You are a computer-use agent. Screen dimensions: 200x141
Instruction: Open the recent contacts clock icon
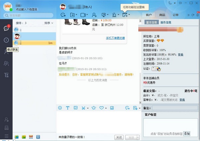6,40
